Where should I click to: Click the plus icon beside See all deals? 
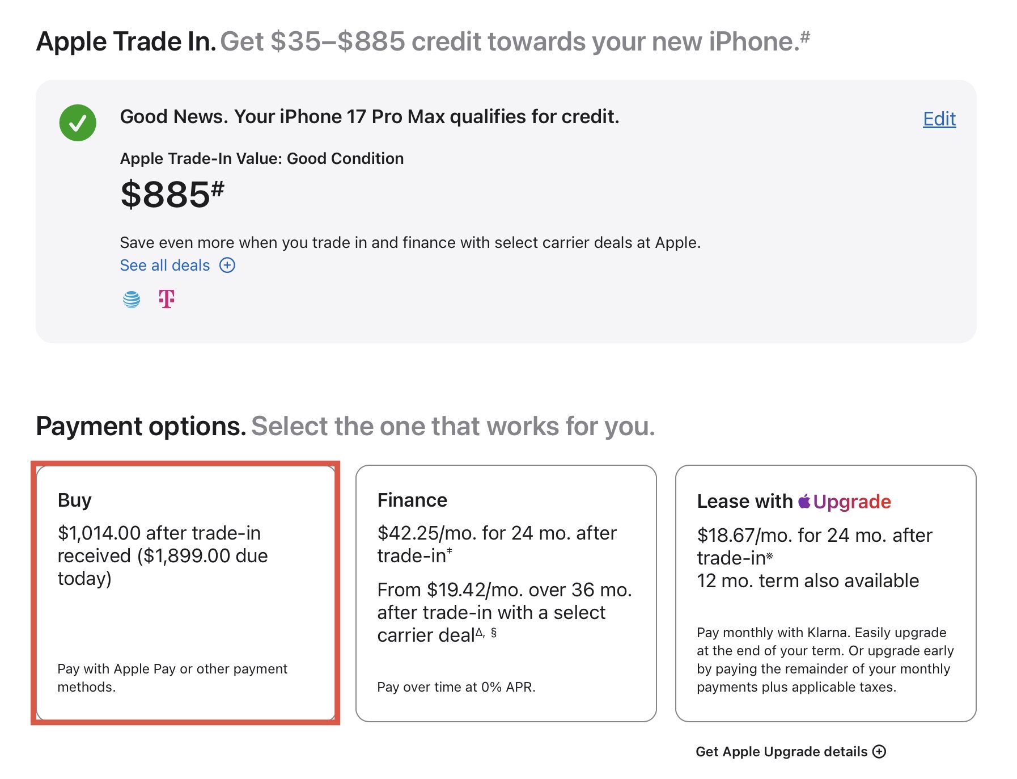[x=227, y=265]
